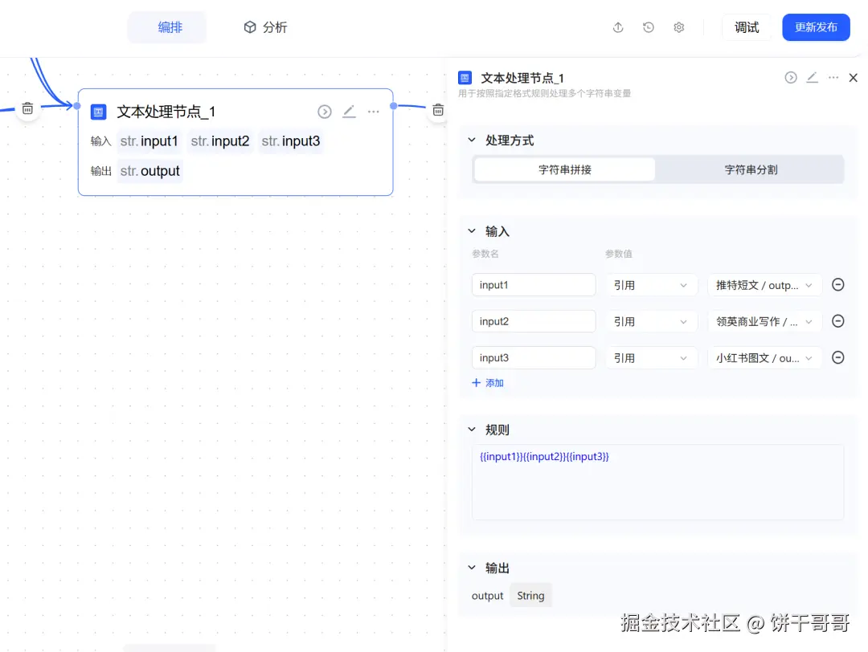Switch to the 编排 tab
868x652 pixels.
170,27
